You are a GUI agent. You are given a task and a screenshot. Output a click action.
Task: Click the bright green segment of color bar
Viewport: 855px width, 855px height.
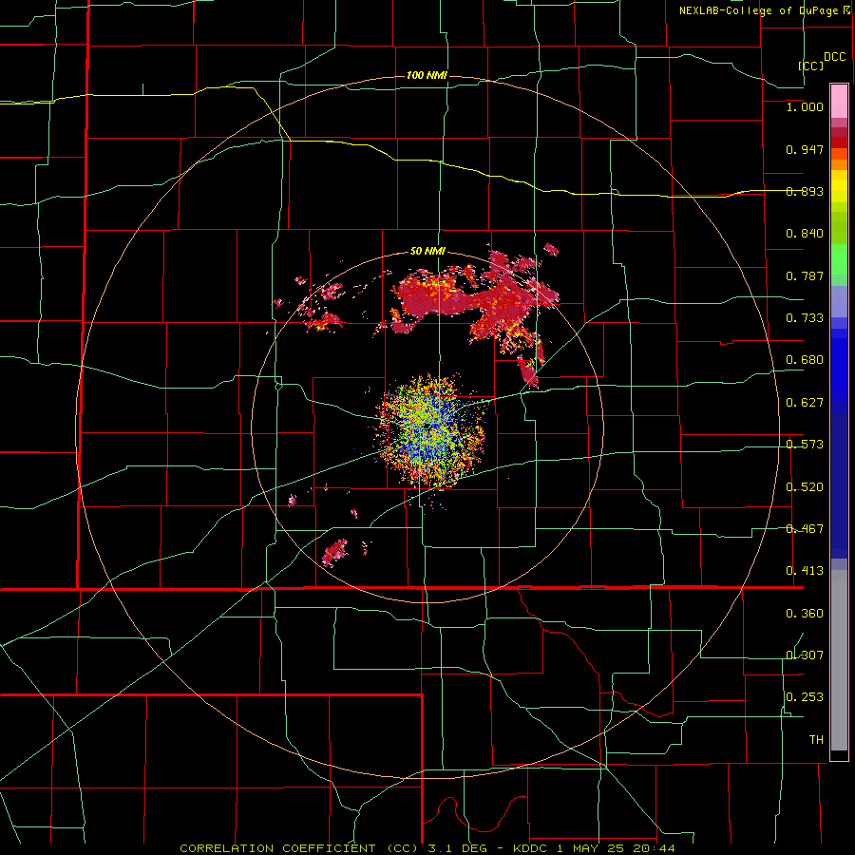839,259
